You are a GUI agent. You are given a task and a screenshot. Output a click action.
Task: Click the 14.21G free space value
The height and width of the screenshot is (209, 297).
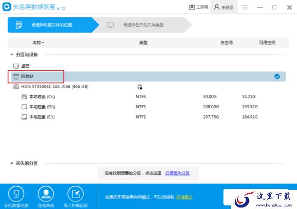[248, 97]
